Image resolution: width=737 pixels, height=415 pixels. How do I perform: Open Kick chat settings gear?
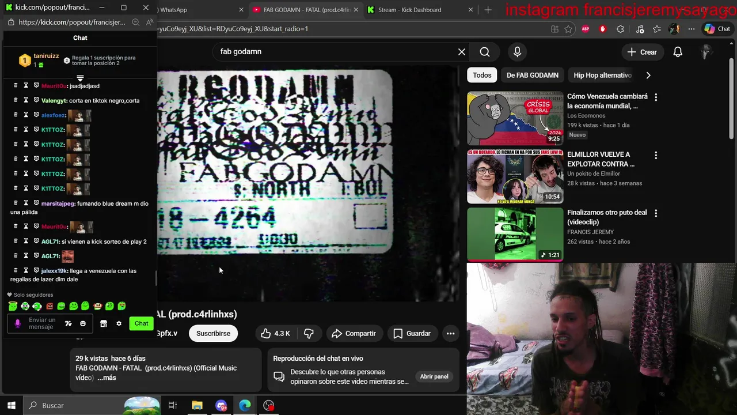(x=119, y=324)
